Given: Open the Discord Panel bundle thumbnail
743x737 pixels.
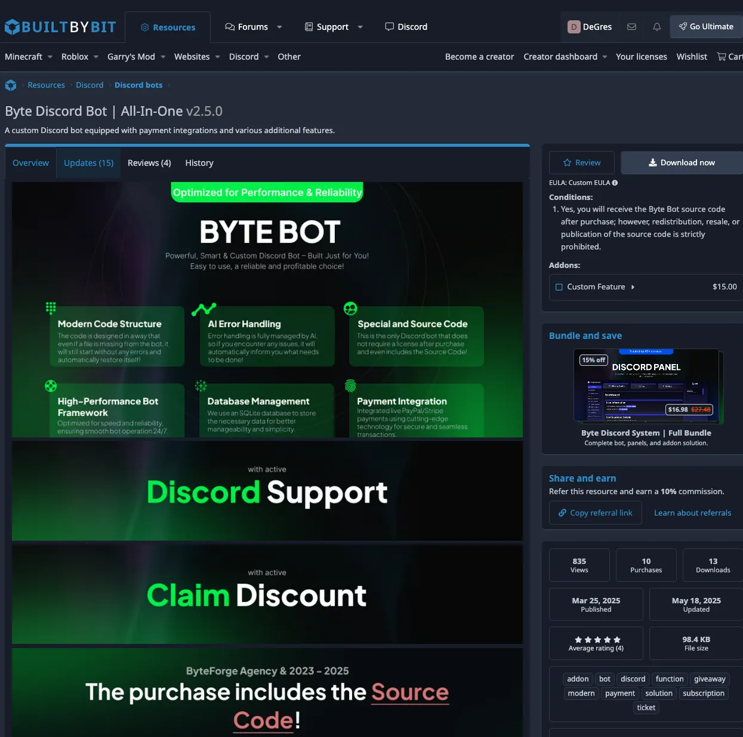Looking at the screenshot, I should (x=646, y=385).
